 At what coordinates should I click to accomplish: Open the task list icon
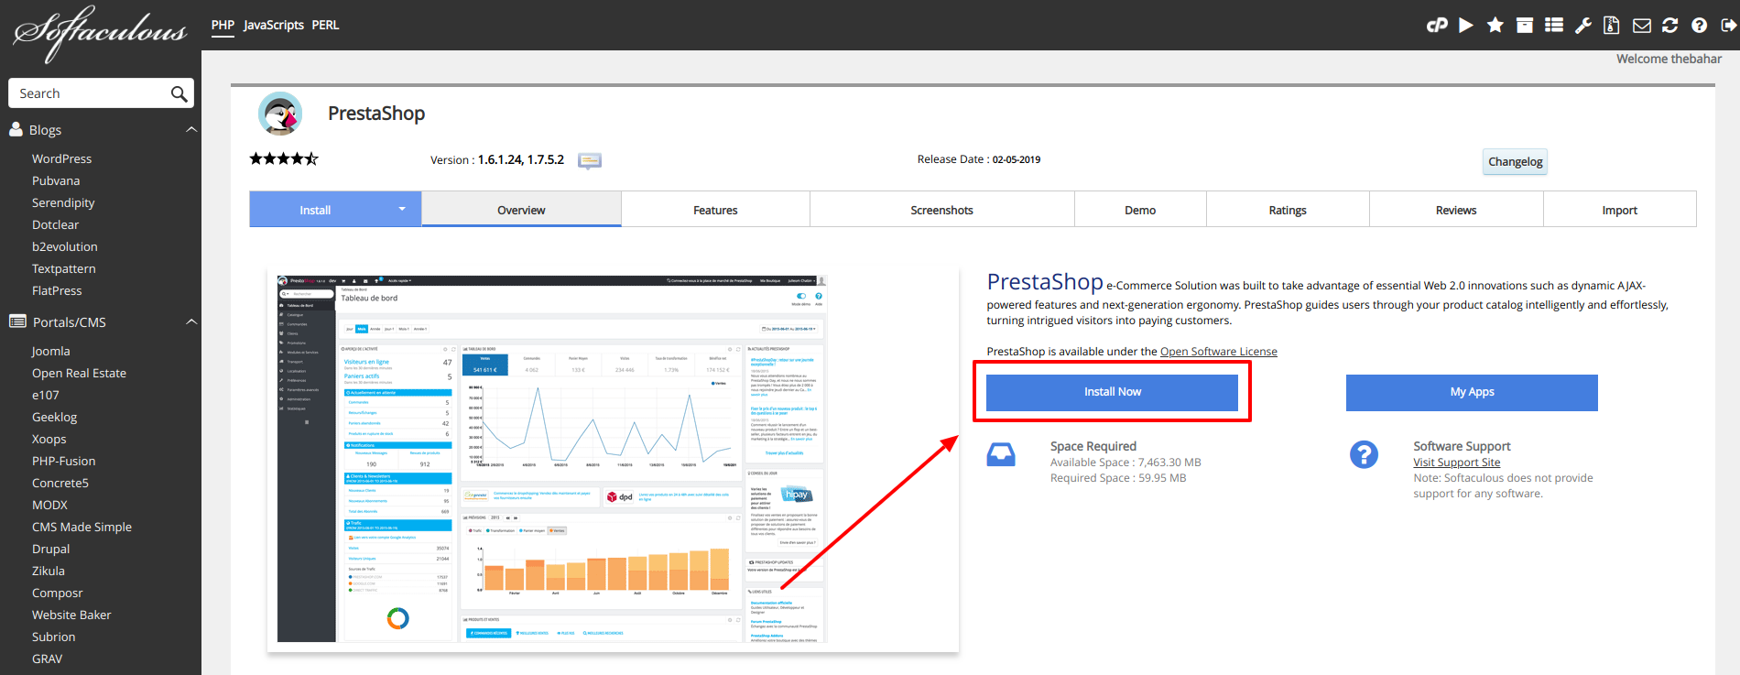[x=1554, y=26]
